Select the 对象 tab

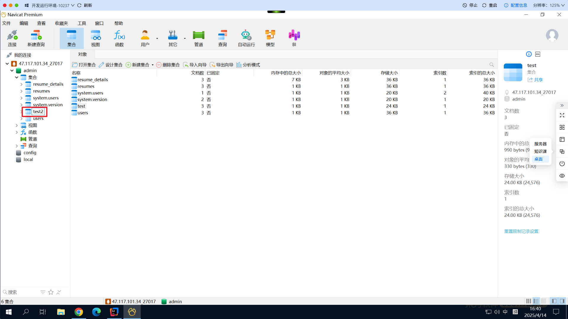tap(83, 54)
